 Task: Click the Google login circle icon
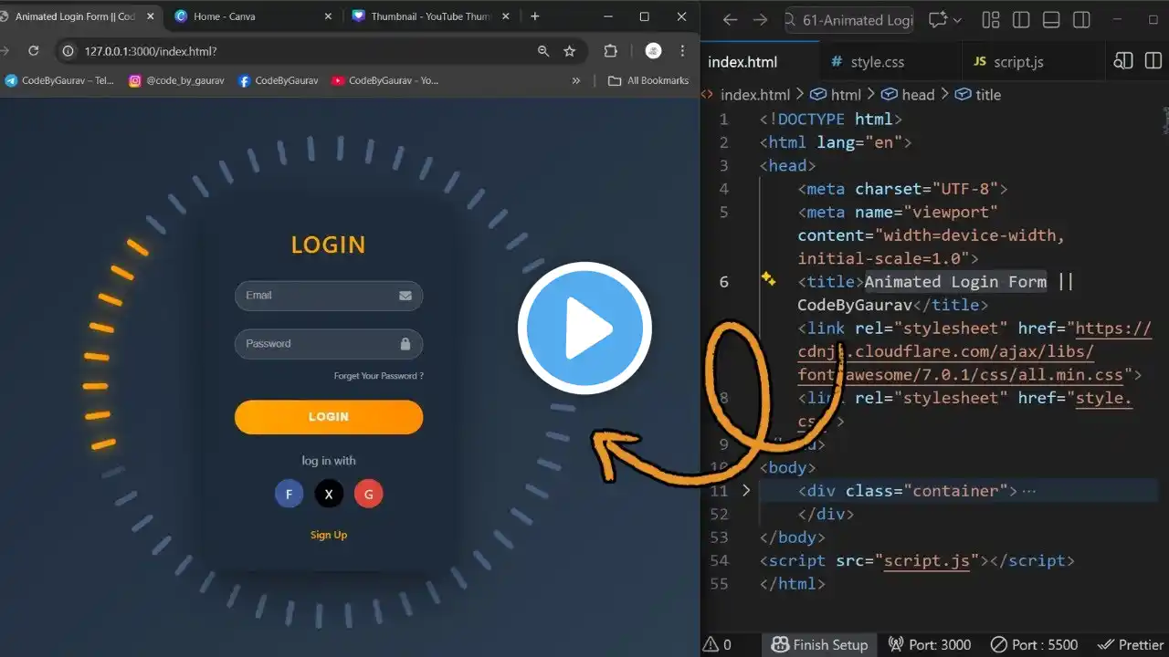368,494
